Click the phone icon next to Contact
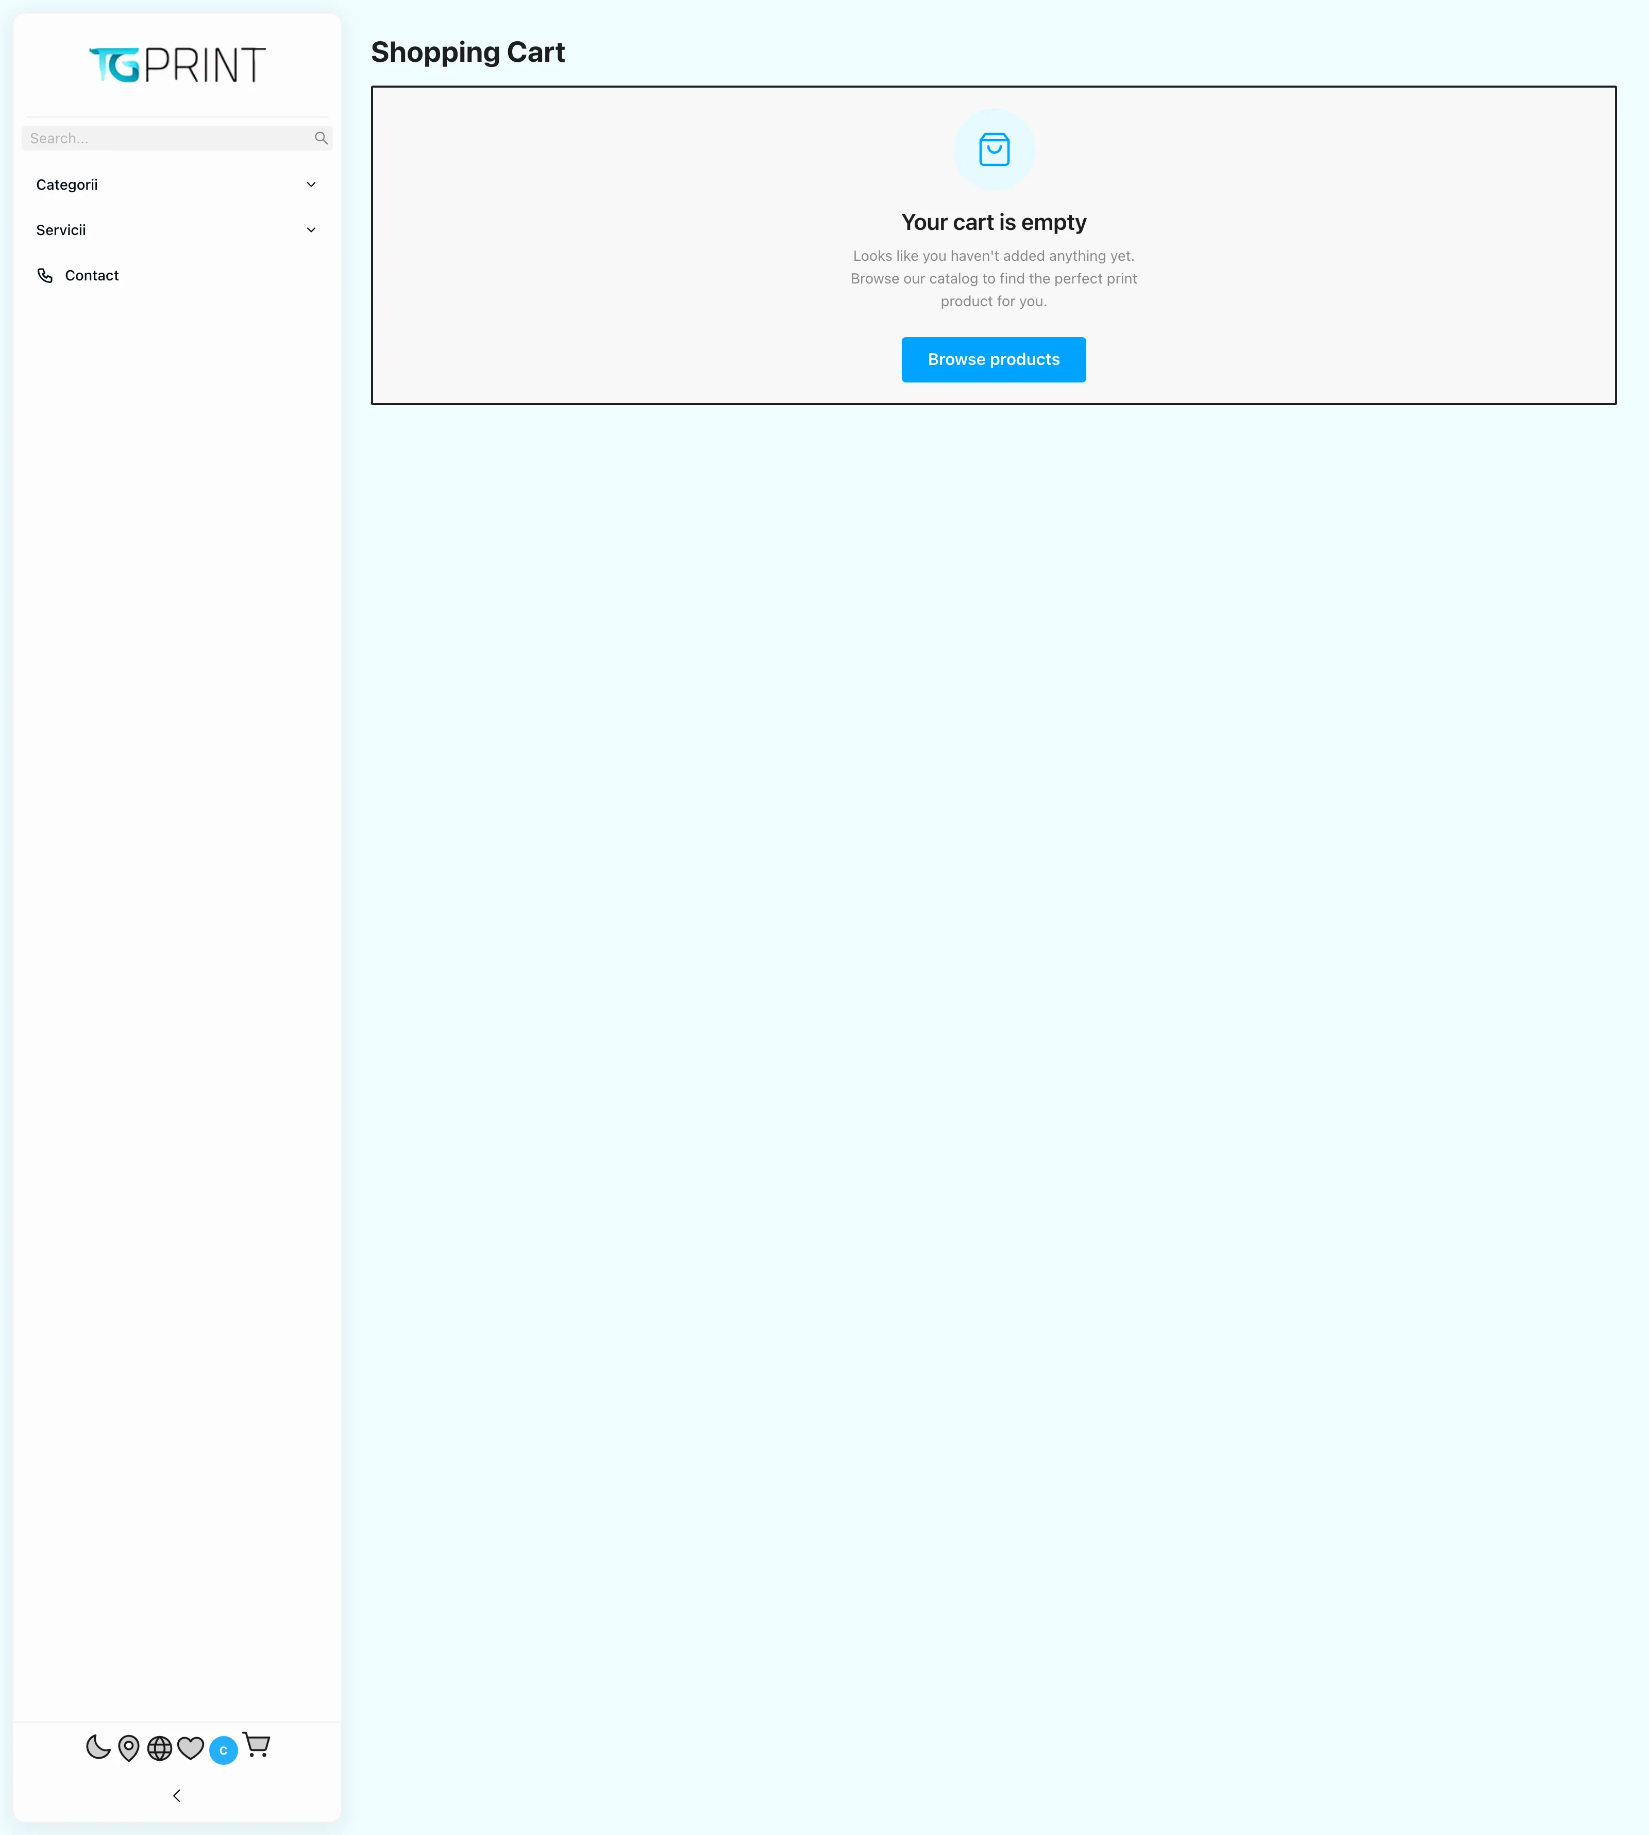This screenshot has height=1835, width=1649. click(x=44, y=275)
